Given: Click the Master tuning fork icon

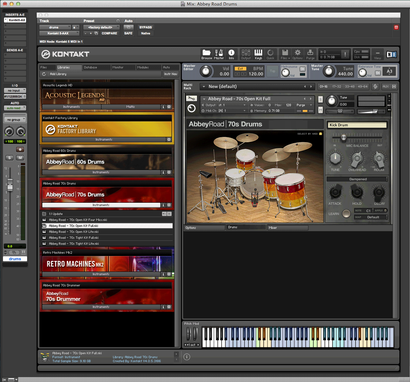Looking at the screenshot, I should [x=219, y=54].
